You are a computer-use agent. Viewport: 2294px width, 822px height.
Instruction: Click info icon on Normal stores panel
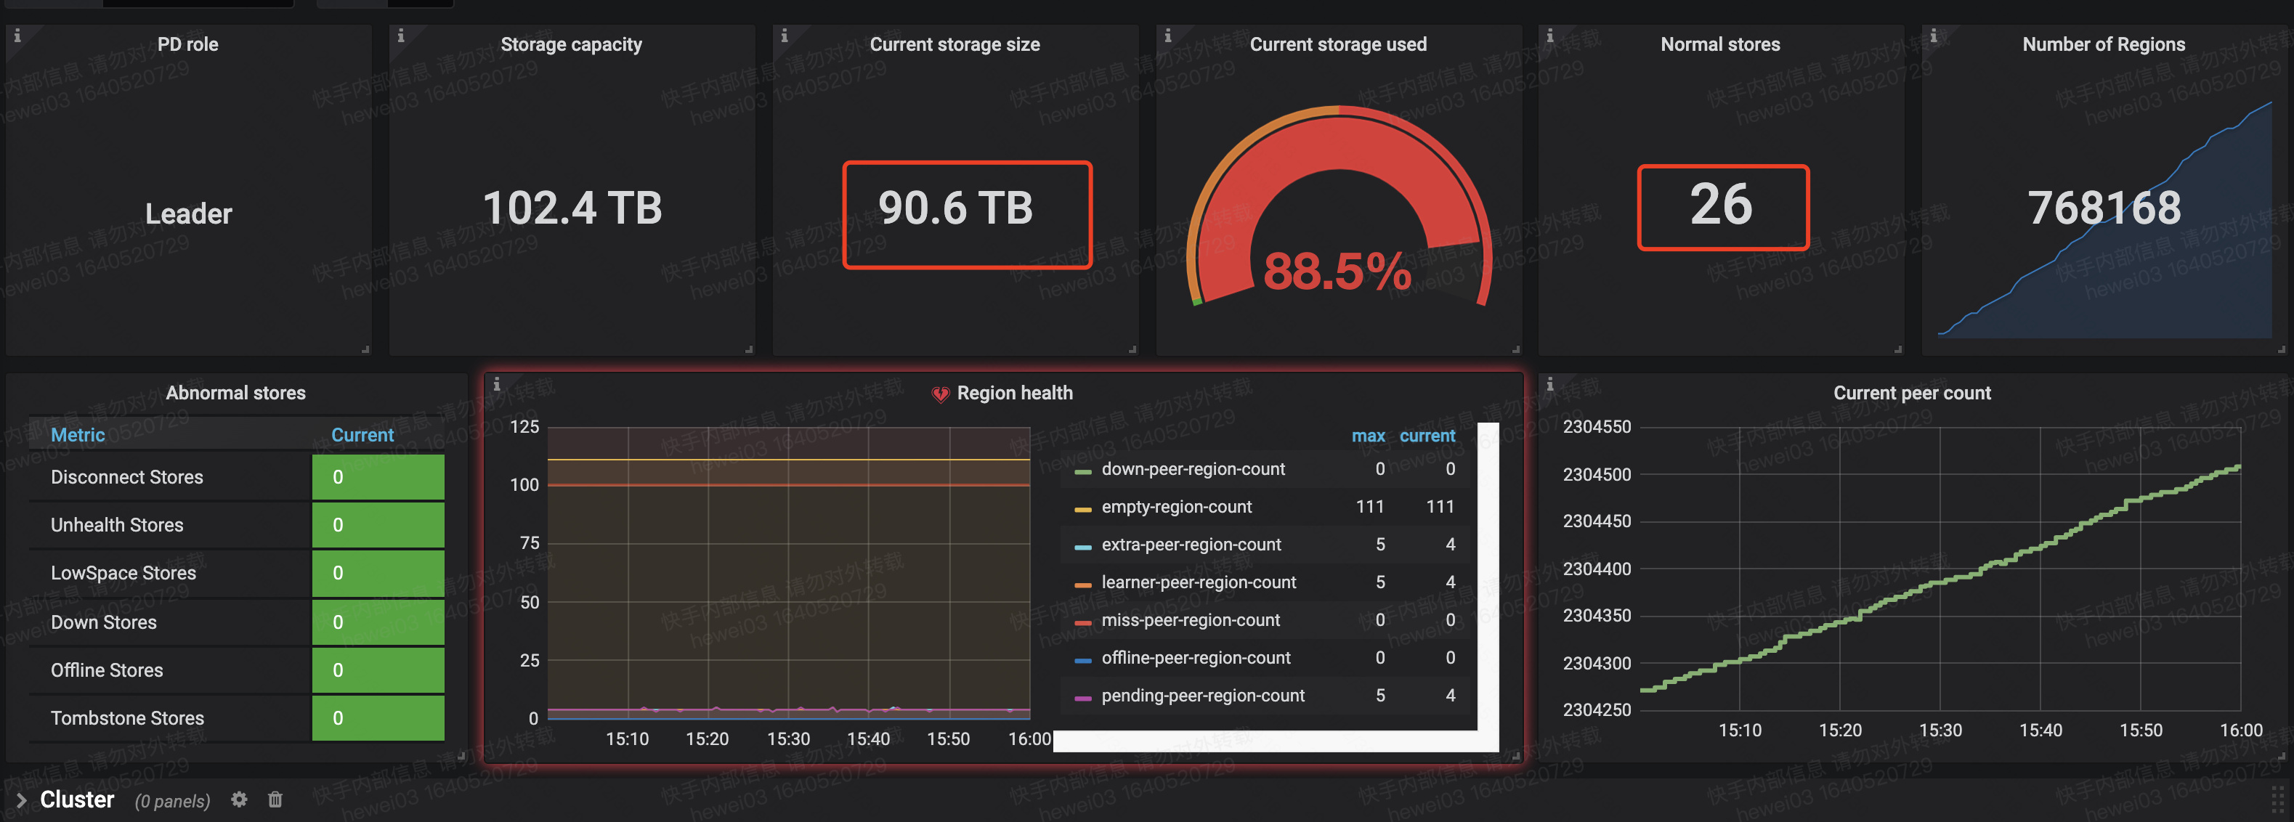click(1549, 36)
